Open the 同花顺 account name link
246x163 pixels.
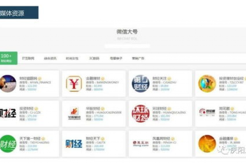(224, 109)
